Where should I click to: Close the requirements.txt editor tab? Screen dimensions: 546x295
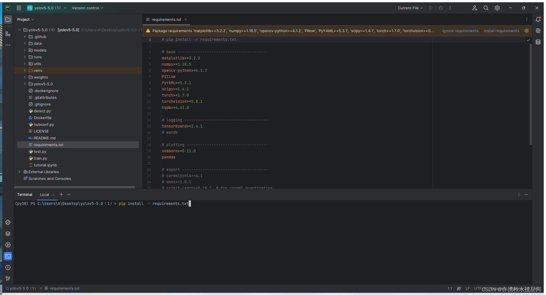click(x=186, y=19)
